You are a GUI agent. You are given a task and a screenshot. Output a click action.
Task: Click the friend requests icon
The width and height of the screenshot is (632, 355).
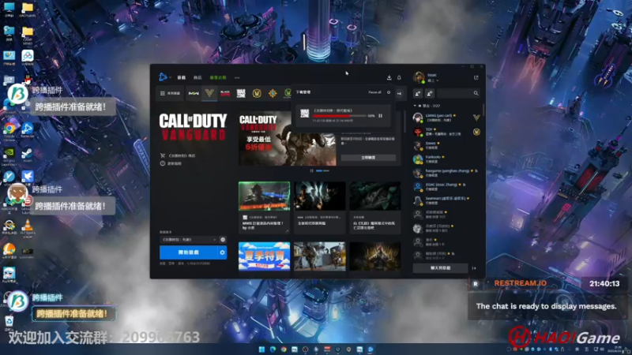point(430,93)
